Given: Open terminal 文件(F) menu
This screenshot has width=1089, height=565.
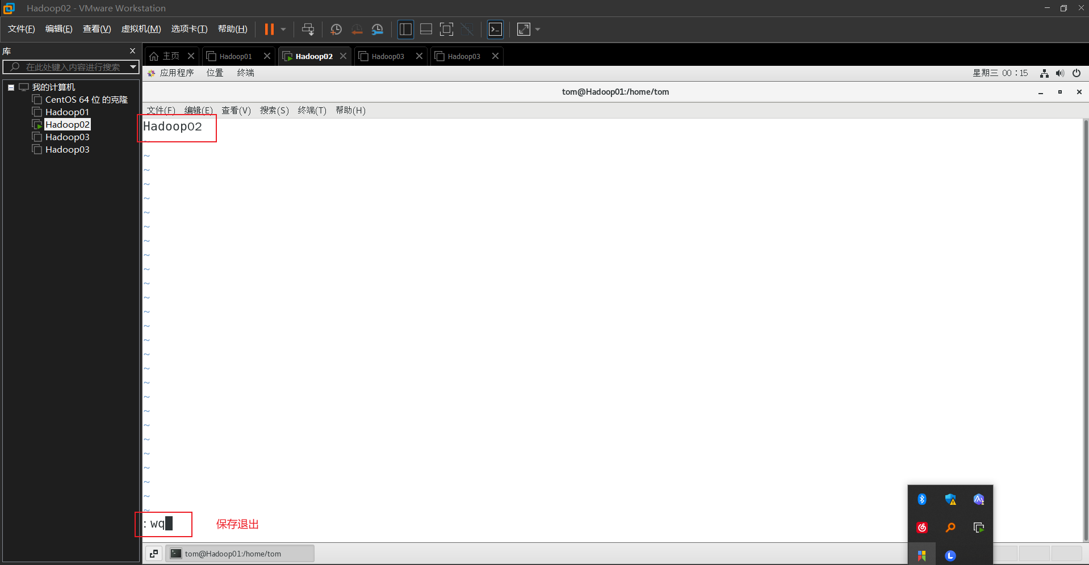Looking at the screenshot, I should [161, 111].
